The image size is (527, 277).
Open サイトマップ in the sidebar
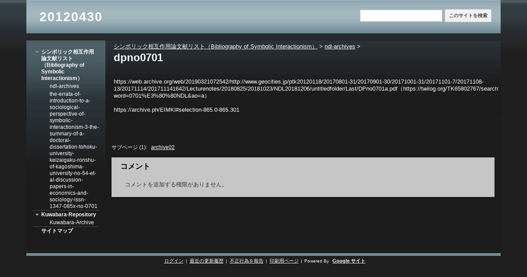pyautogui.click(x=57, y=231)
